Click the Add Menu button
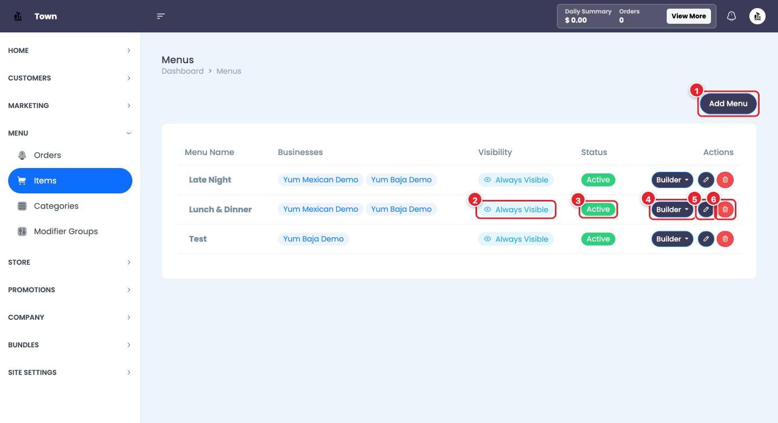Viewport: 778px width, 423px height. point(728,103)
